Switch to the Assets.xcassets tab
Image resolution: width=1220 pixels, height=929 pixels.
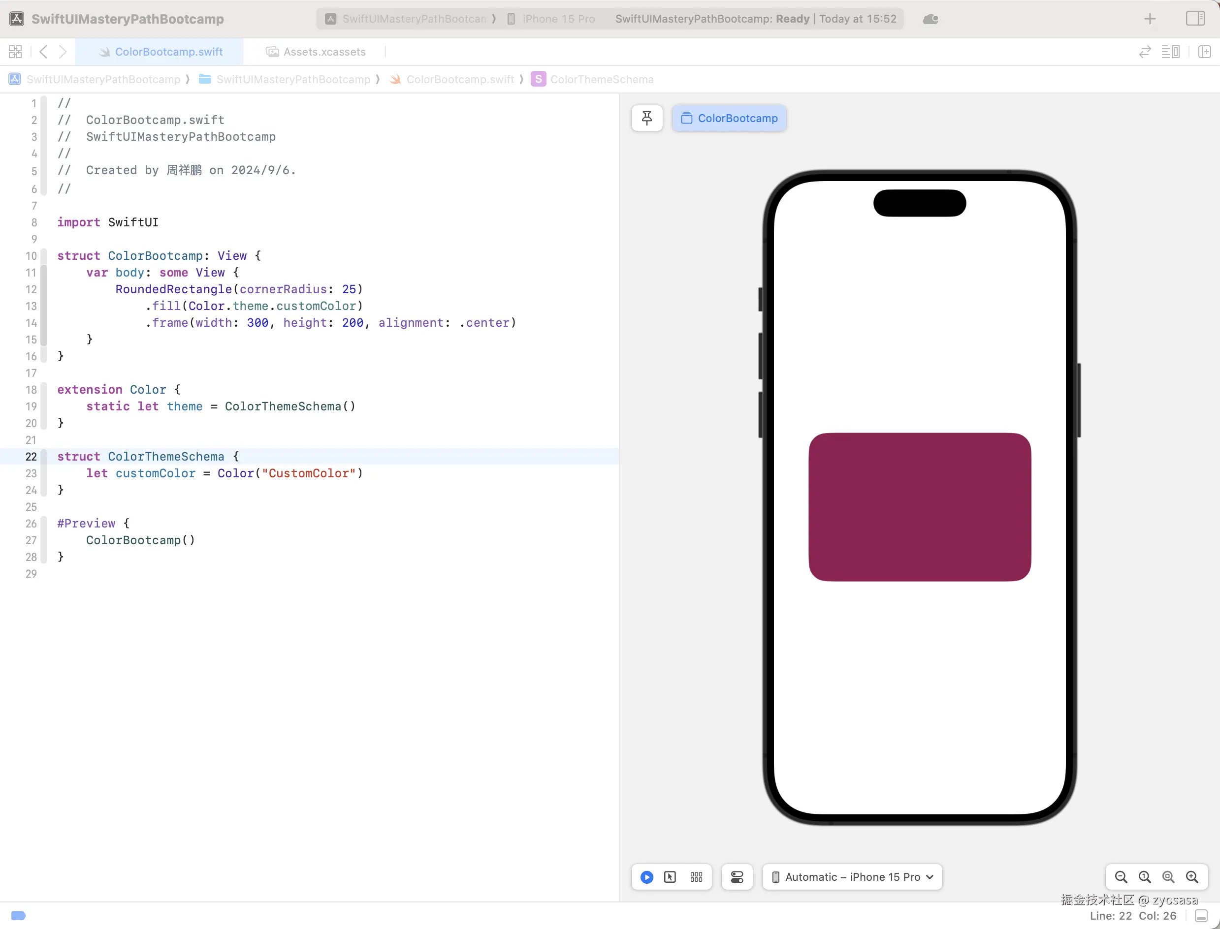pos(316,52)
